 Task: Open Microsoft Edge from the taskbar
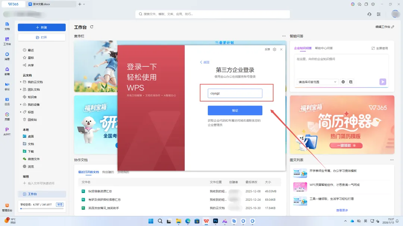coord(188,221)
